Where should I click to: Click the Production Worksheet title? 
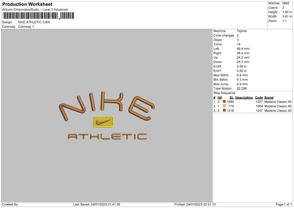[x=27, y=4]
